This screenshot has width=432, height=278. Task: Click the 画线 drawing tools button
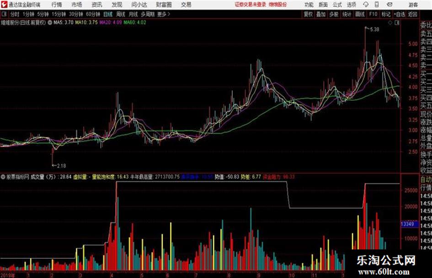pyautogui.click(x=360, y=14)
